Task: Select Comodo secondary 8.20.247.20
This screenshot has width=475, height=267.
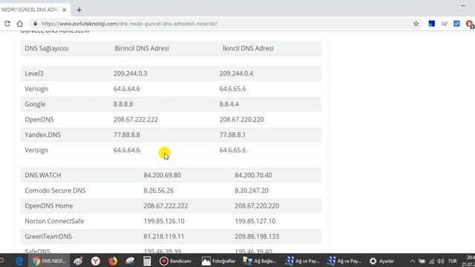Action: [x=252, y=191]
